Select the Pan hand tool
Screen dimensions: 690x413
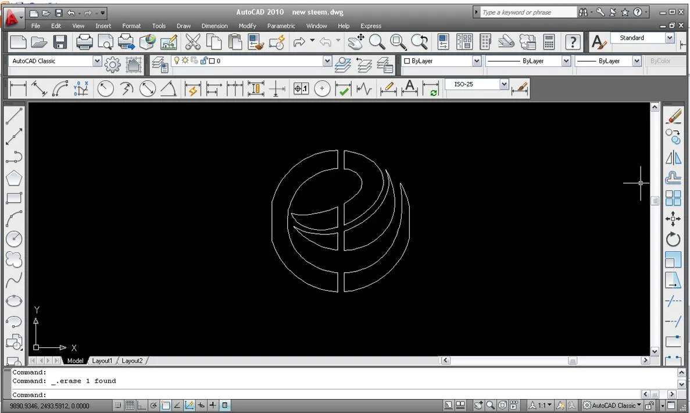[x=356, y=42]
